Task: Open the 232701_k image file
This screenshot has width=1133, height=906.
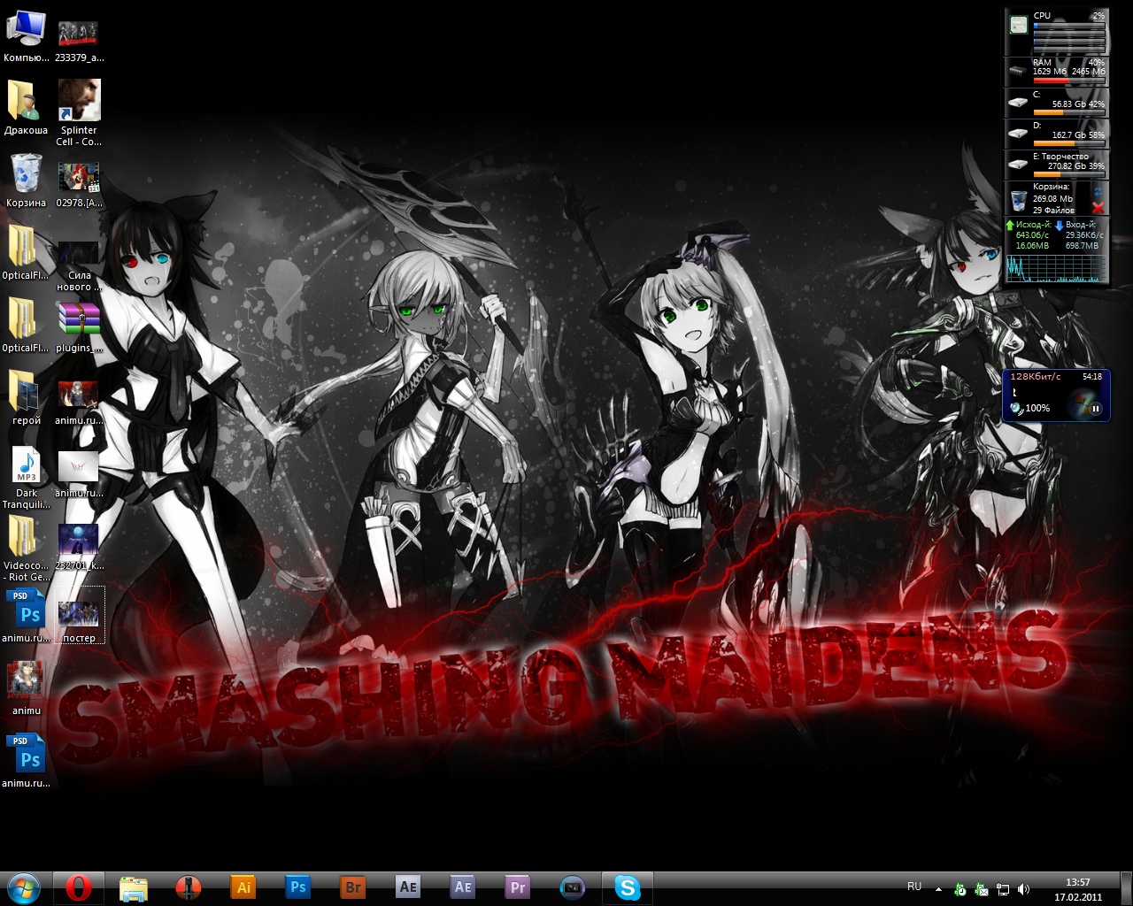Action: click(79, 548)
